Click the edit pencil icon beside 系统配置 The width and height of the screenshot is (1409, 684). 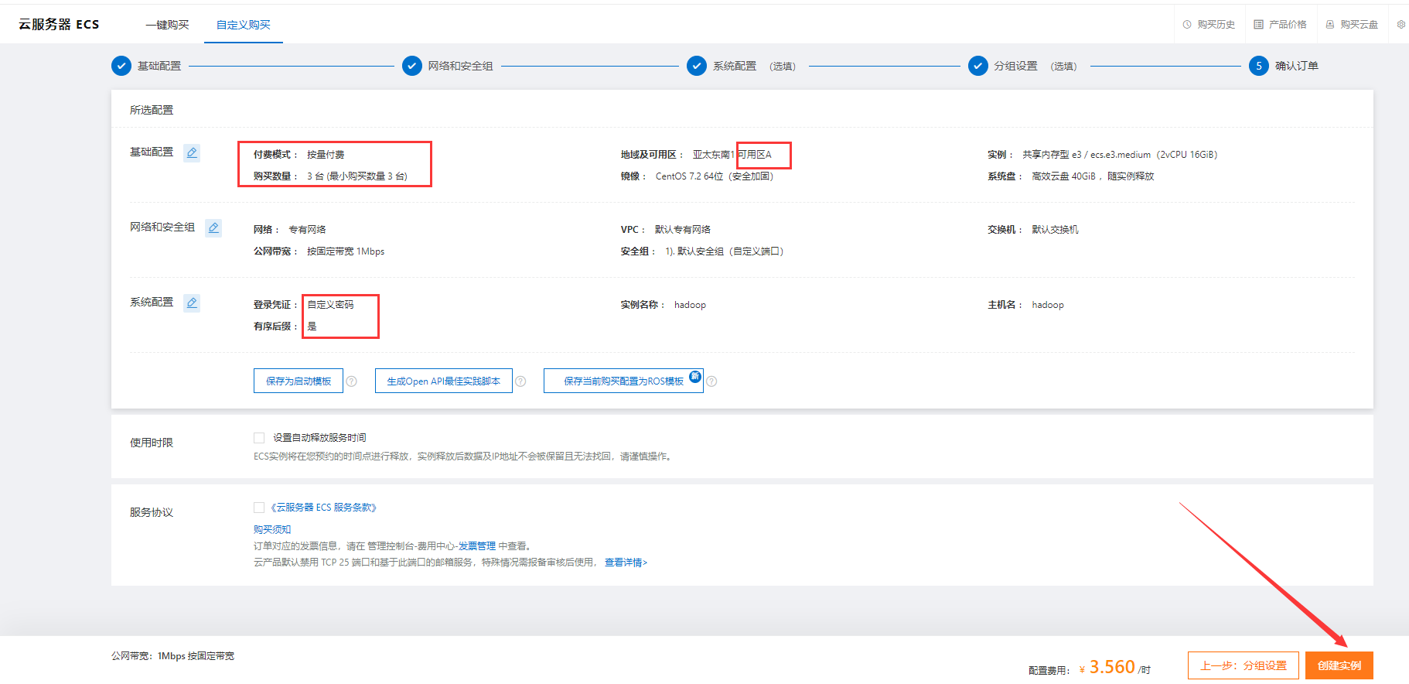(x=192, y=303)
